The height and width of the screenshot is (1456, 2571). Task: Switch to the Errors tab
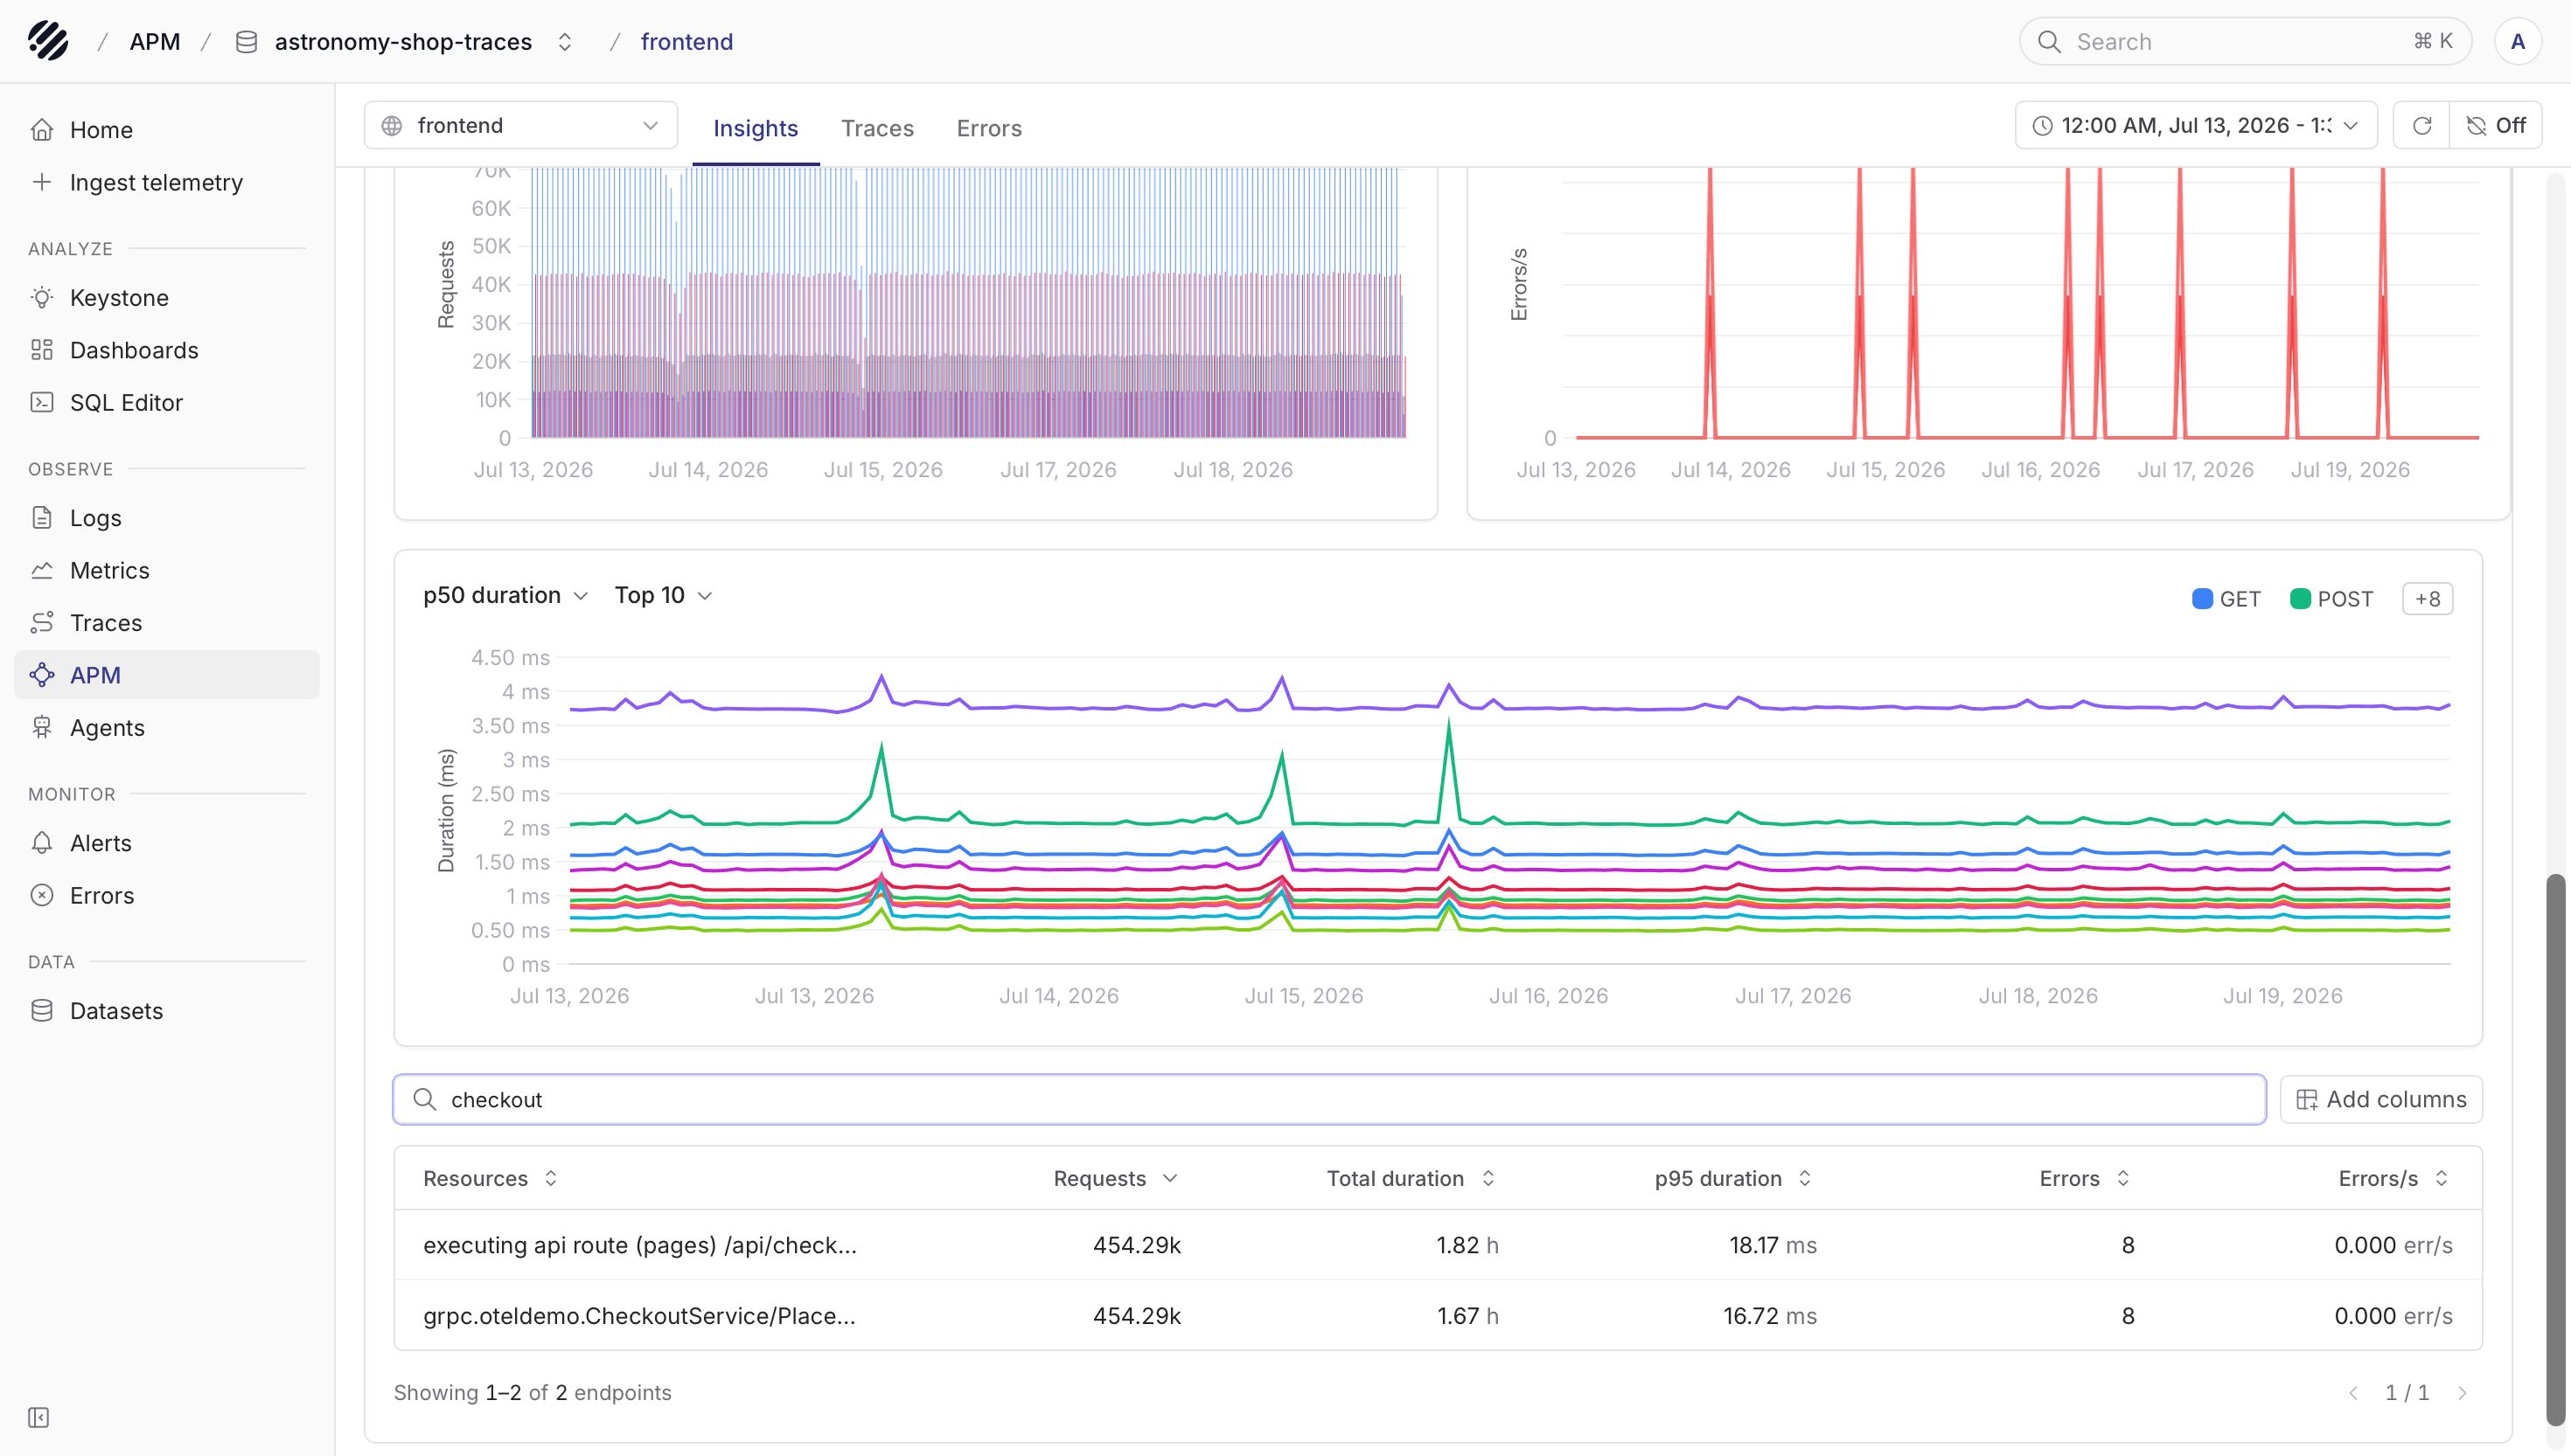pos(988,128)
